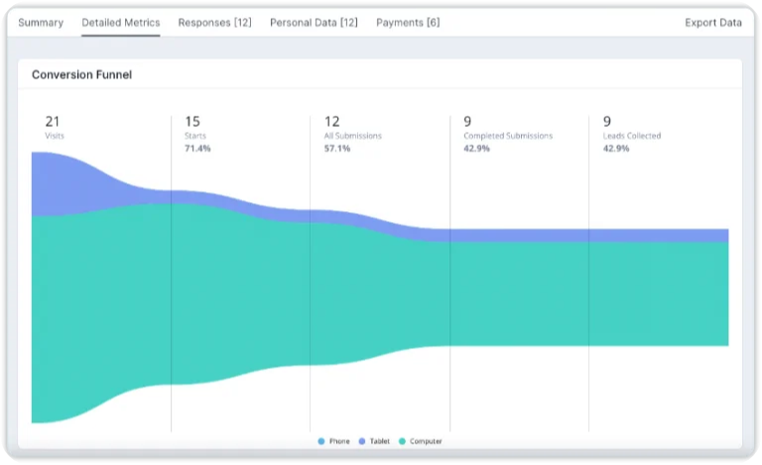
Task: Open the Payments [6] tab
Action: (x=408, y=23)
